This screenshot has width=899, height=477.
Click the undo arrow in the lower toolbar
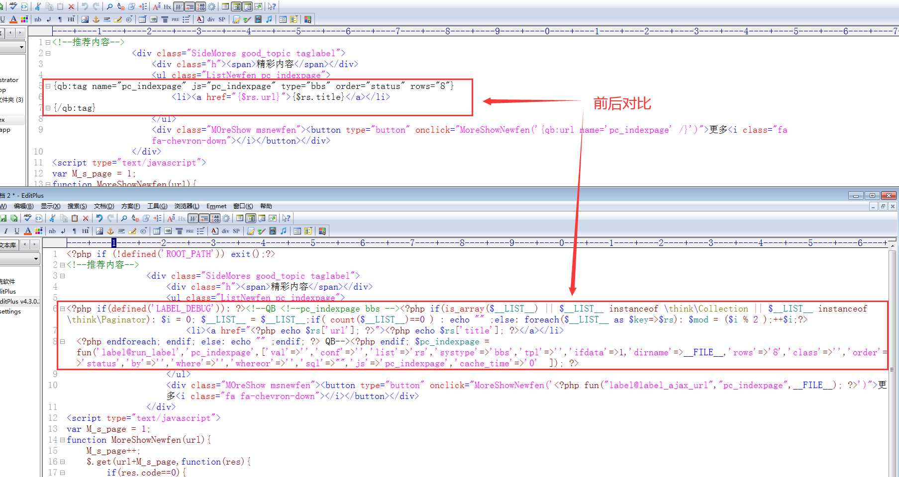(x=100, y=218)
